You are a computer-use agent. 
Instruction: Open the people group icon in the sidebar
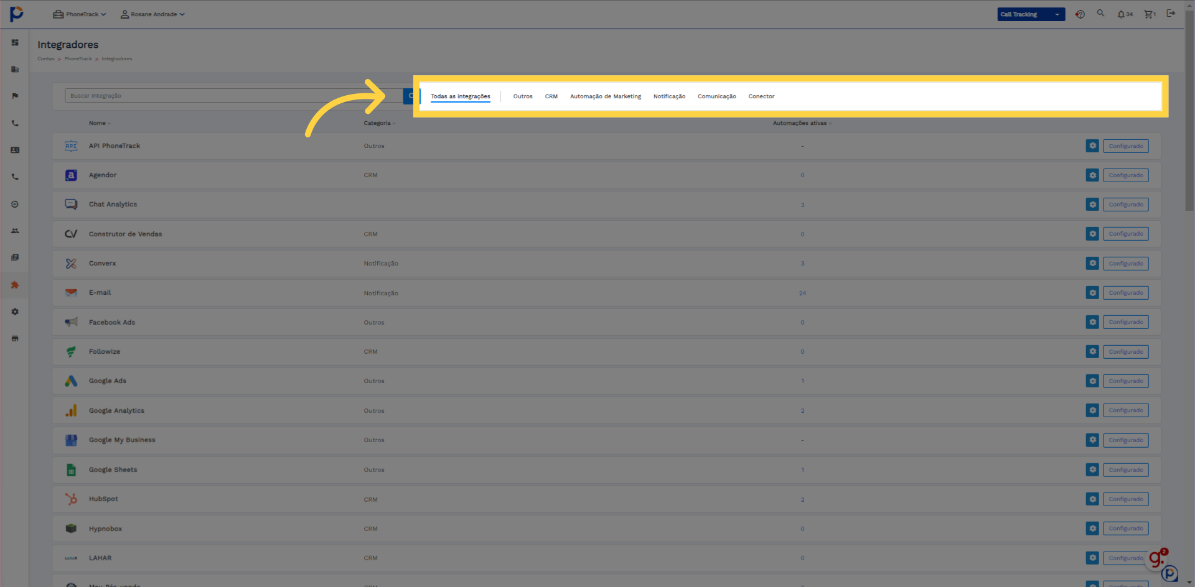coord(15,231)
